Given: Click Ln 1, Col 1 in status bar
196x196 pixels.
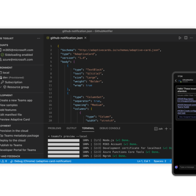Looking at the screenshot, I should (144, 161).
